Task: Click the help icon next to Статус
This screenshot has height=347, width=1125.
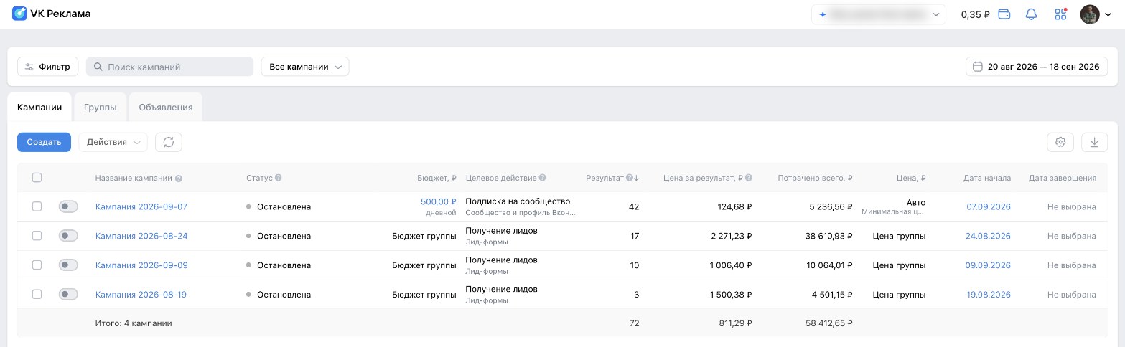Action: 278,178
